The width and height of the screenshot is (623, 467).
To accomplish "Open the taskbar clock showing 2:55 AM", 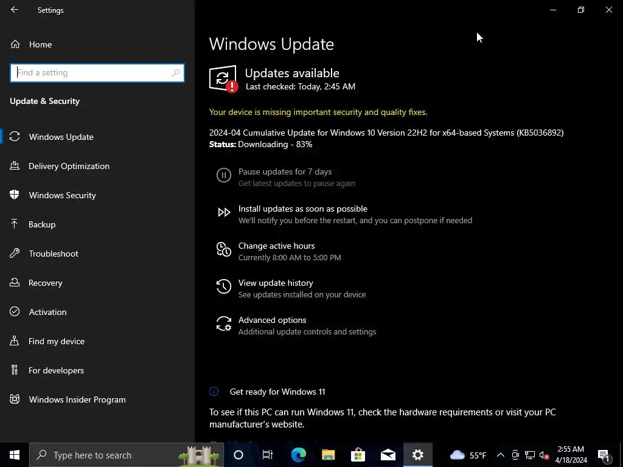I will 571,455.
